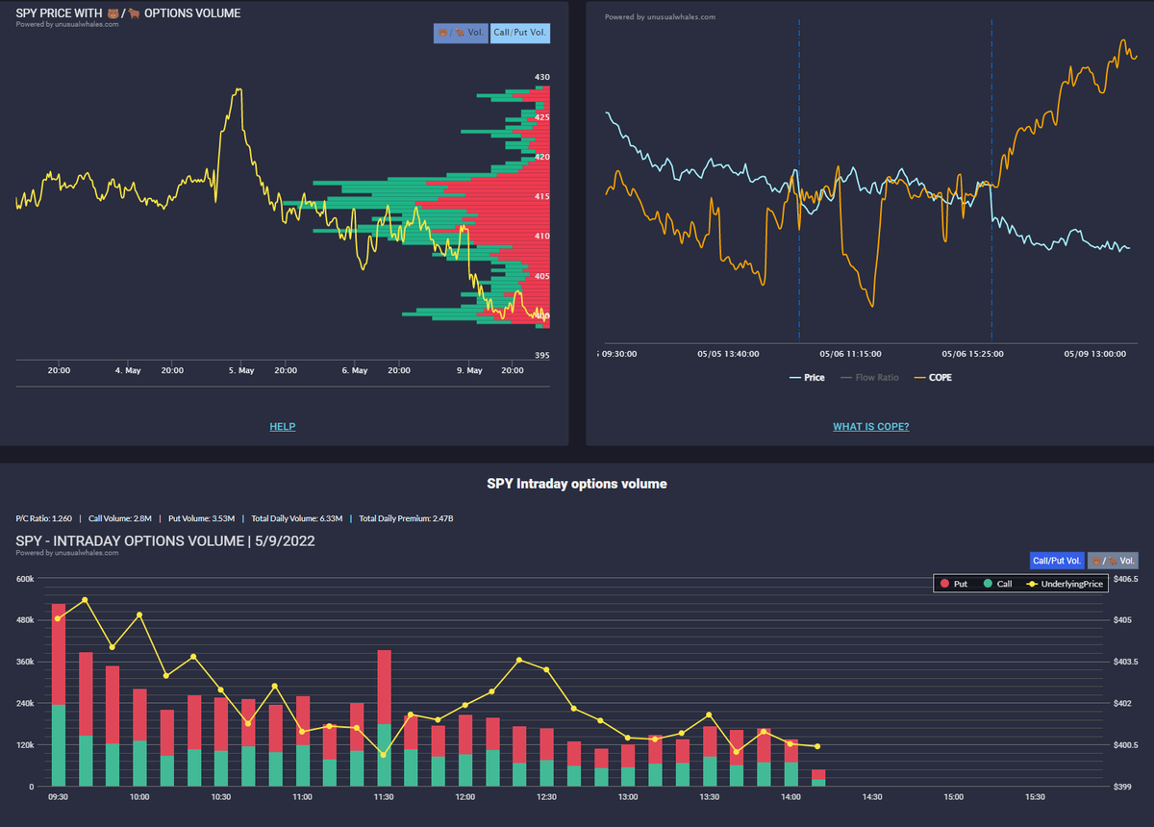Screen dimensions: 1154x827
Task: Click the 14:30 time label on intraday axis
Action: 872,797
